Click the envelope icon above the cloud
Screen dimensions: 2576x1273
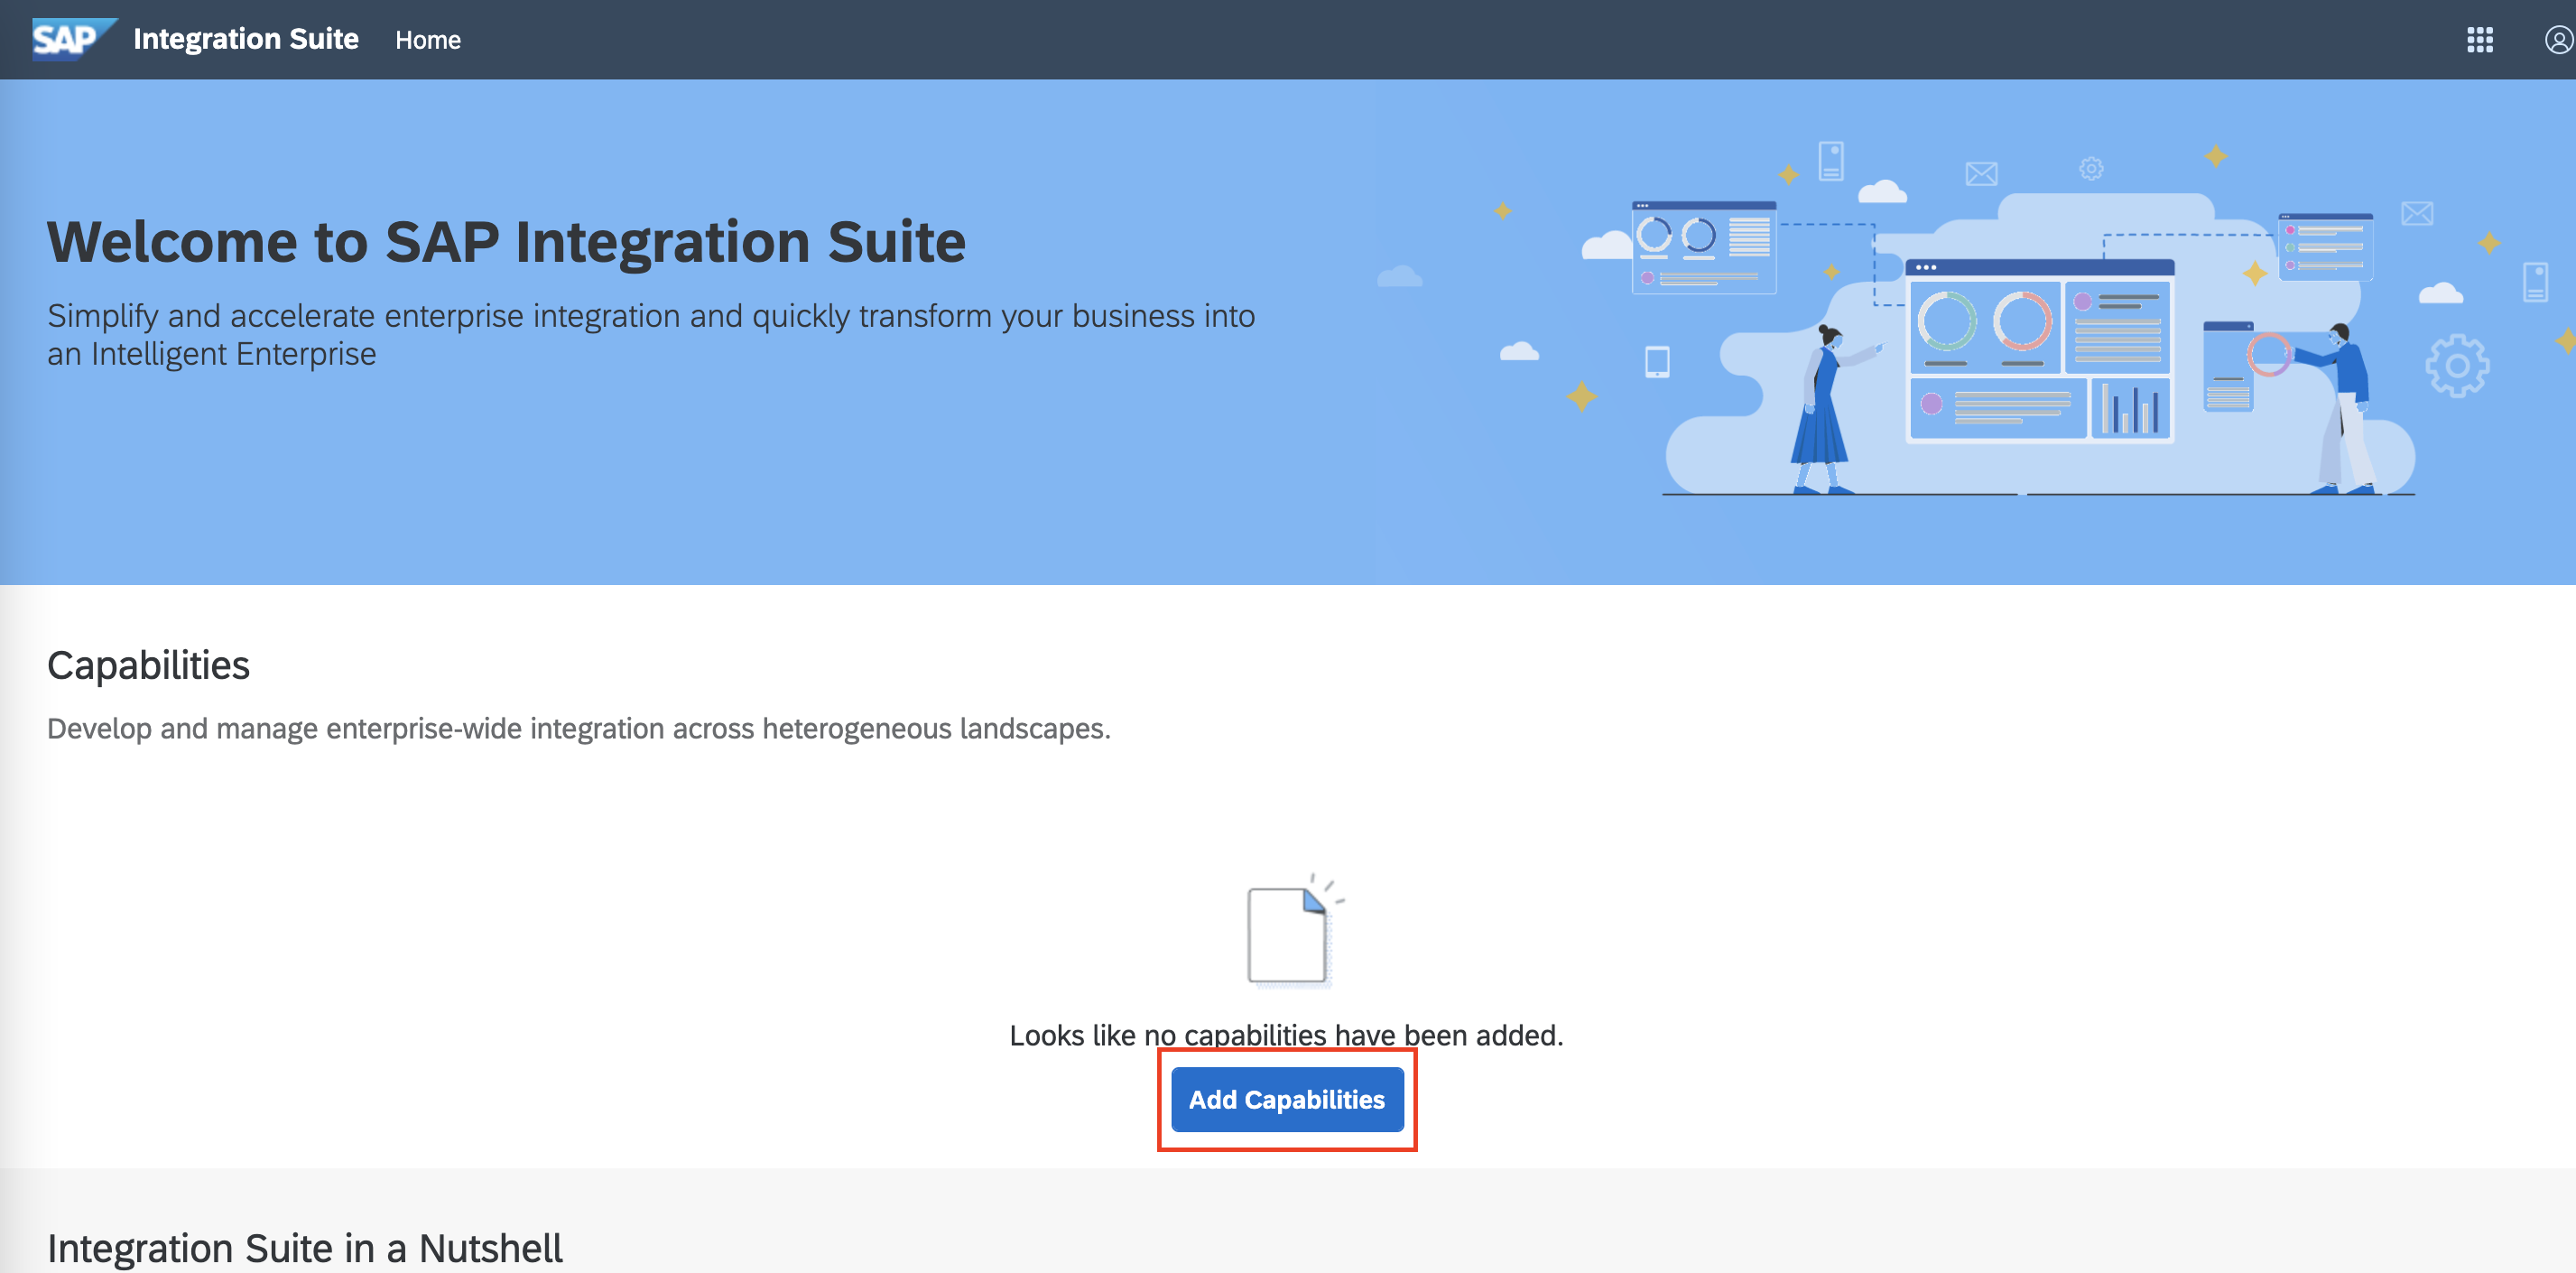(x=1981, y=174)
